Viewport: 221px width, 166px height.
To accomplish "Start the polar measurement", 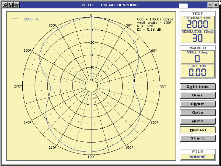I will [198, 138].
